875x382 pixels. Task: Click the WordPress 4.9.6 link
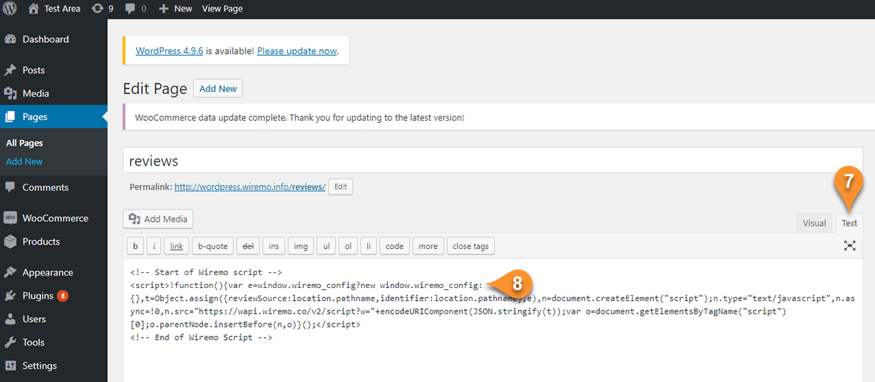click(x=169, y=51)
